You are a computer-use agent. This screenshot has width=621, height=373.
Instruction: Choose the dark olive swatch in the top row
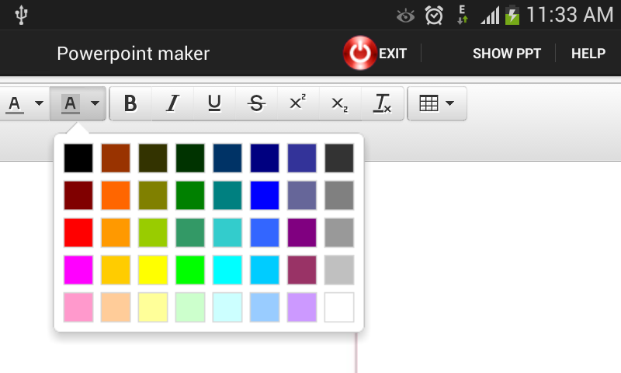[153, 159]
